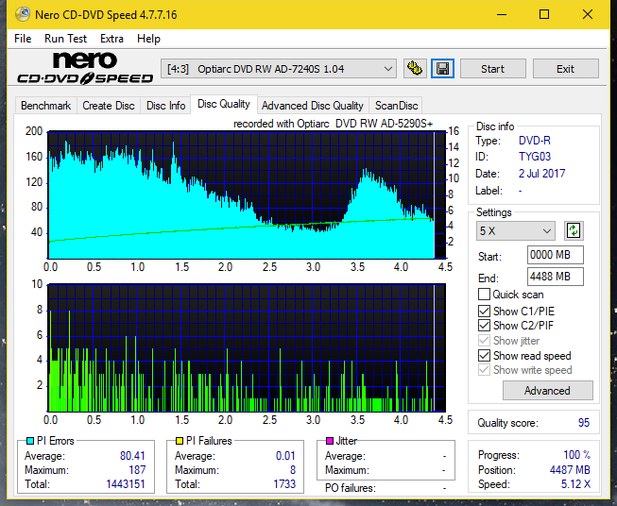617x506 pixels.
Task: Switch to the Disc Info tab
Action: (x=165, y=106)
